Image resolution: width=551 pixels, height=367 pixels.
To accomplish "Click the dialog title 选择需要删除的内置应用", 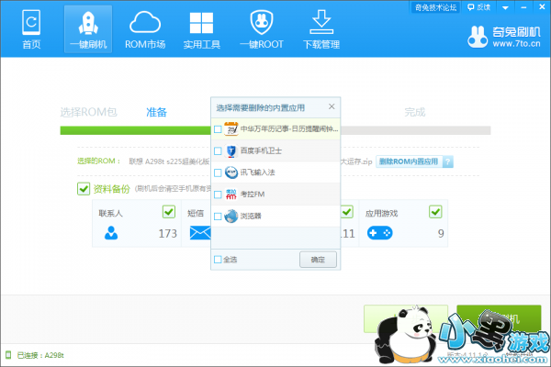I will [x=261, y=108].
